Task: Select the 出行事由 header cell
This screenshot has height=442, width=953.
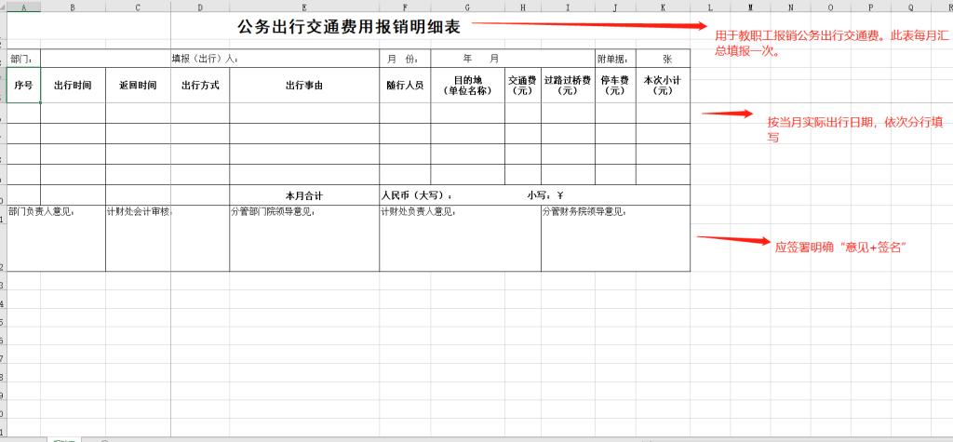Action: click(x=303, y=86)
